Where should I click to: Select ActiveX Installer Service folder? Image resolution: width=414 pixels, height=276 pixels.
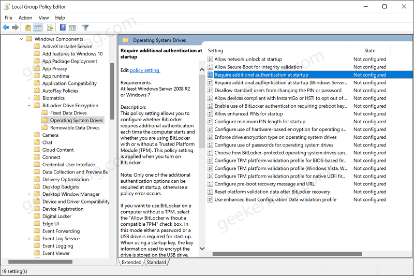click(x=67, y=46)
